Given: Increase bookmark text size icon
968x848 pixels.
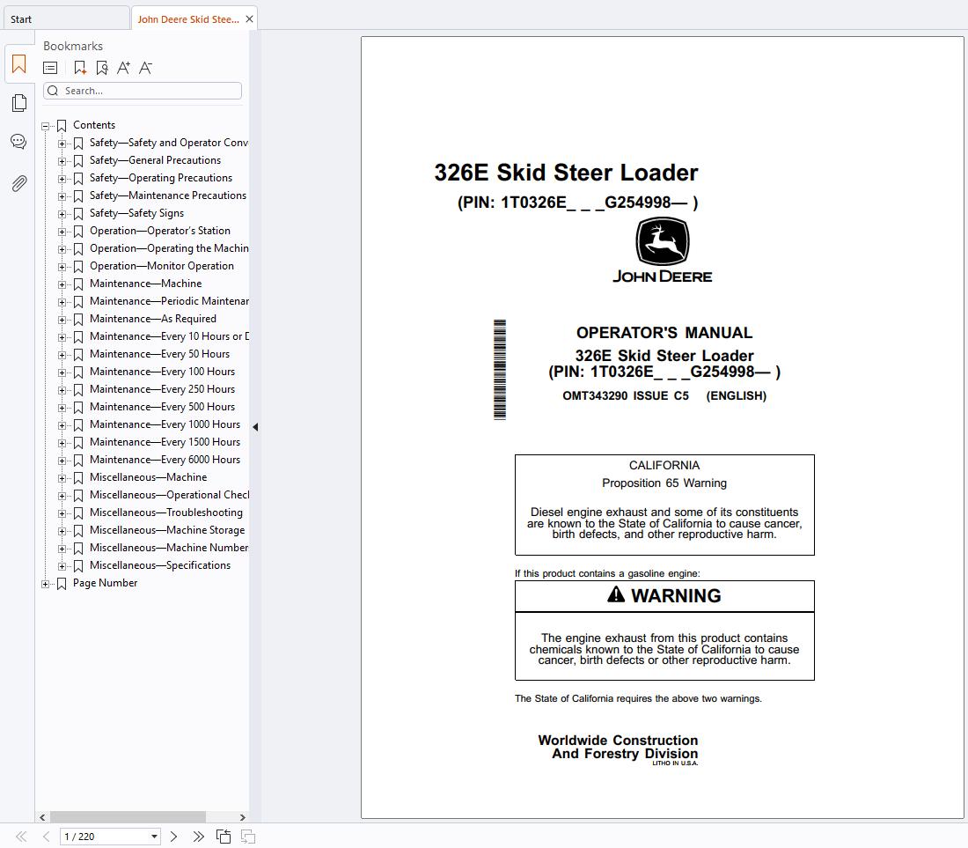Looking at the screenshot, I should click(x=123, y=68).
